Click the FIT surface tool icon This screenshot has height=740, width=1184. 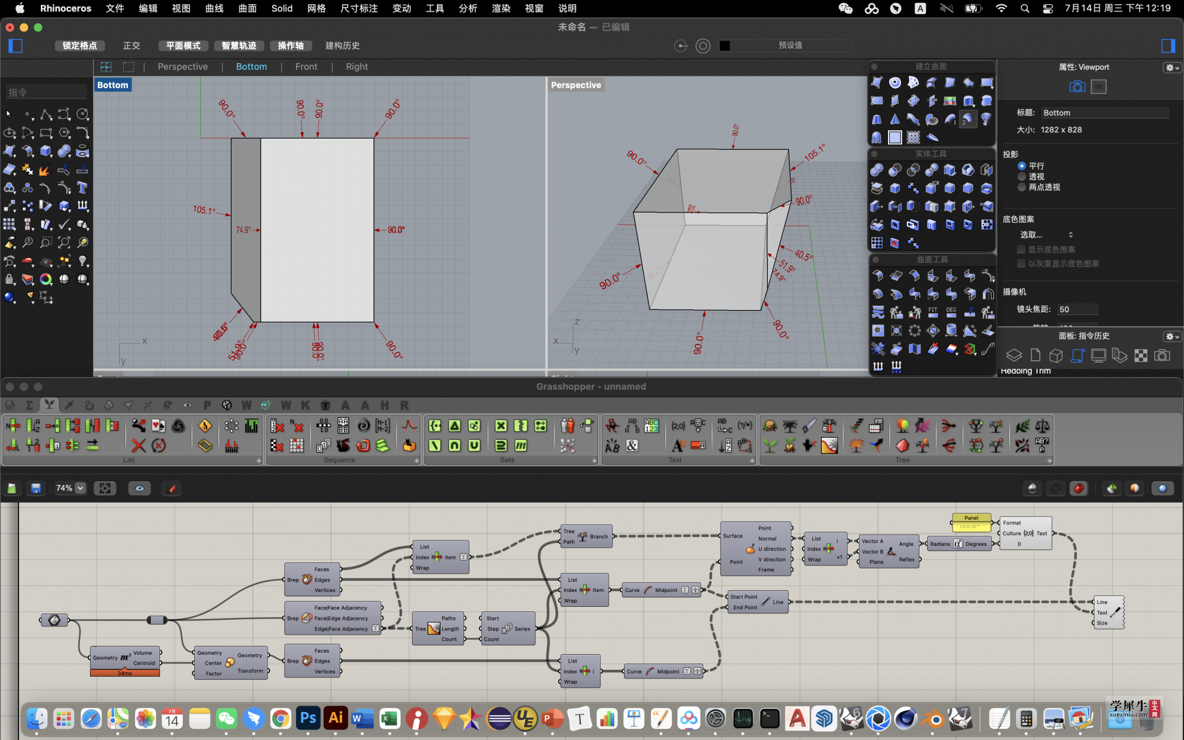(932, 312)
